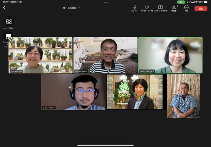Switch camera using the camera flip icon
This screenshot has width=211, height=147.
[x=9, y=21]
